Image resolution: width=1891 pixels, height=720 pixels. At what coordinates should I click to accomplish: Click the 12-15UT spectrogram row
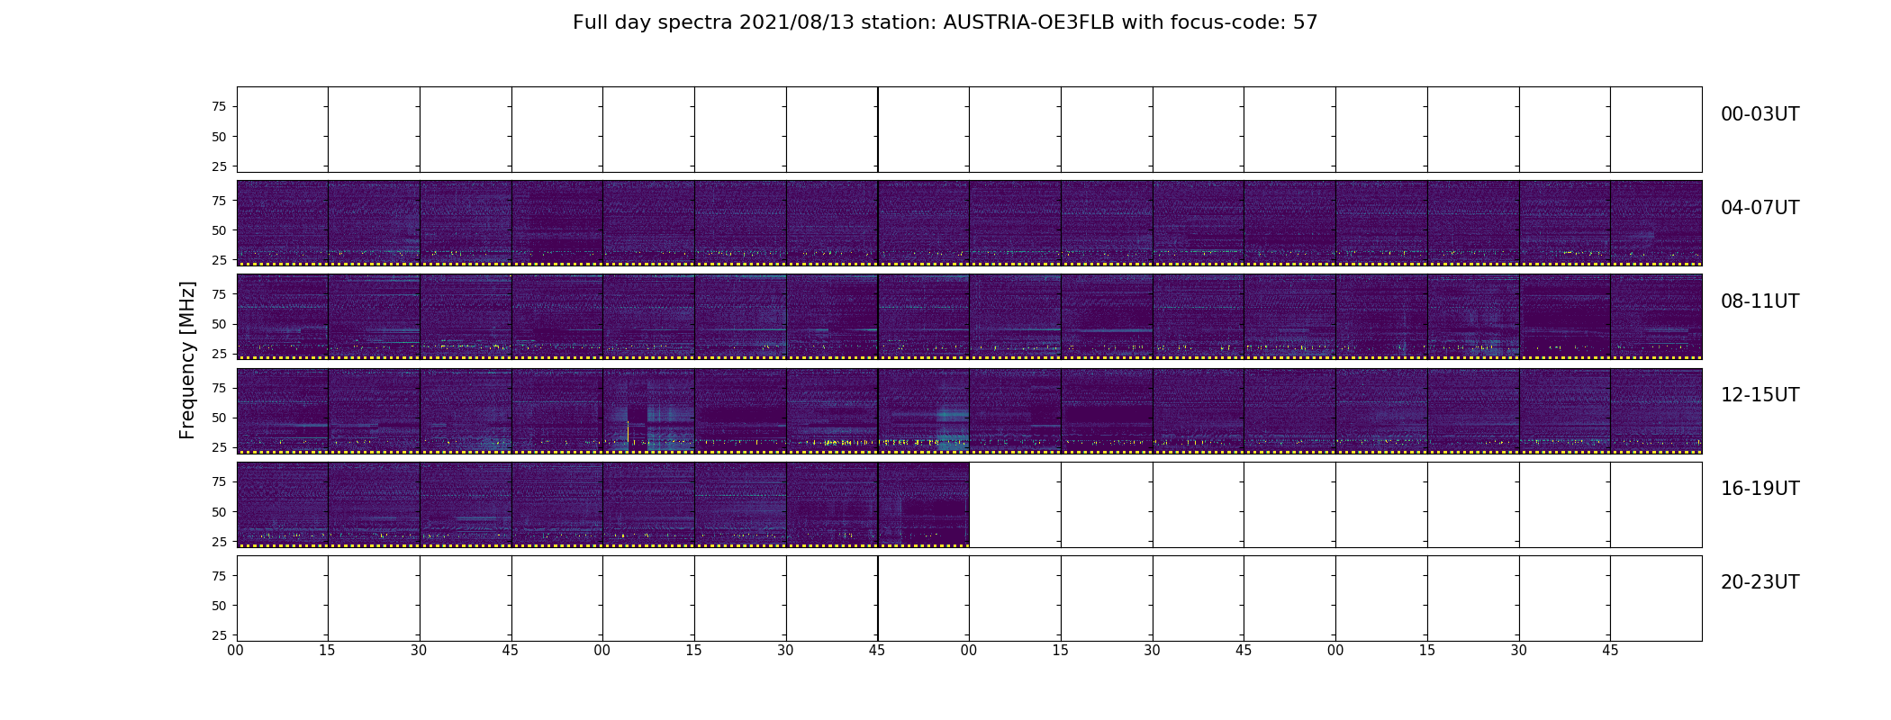tap(969, 410)
